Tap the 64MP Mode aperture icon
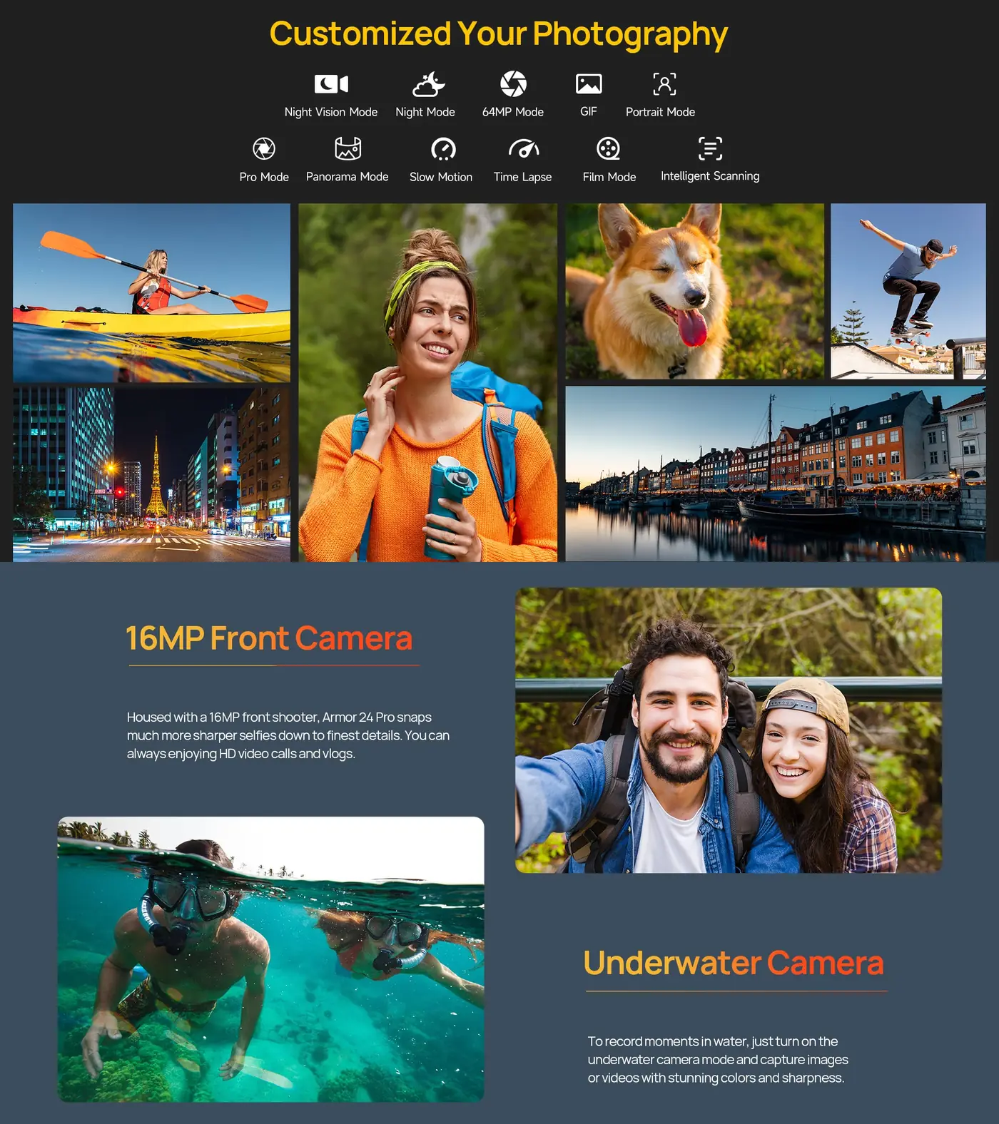The height and width of the screenshot is (1124, 999). [x=513, y=83]
